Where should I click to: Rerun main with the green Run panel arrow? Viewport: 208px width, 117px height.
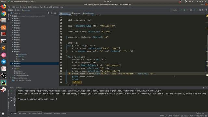pos(11,91)
